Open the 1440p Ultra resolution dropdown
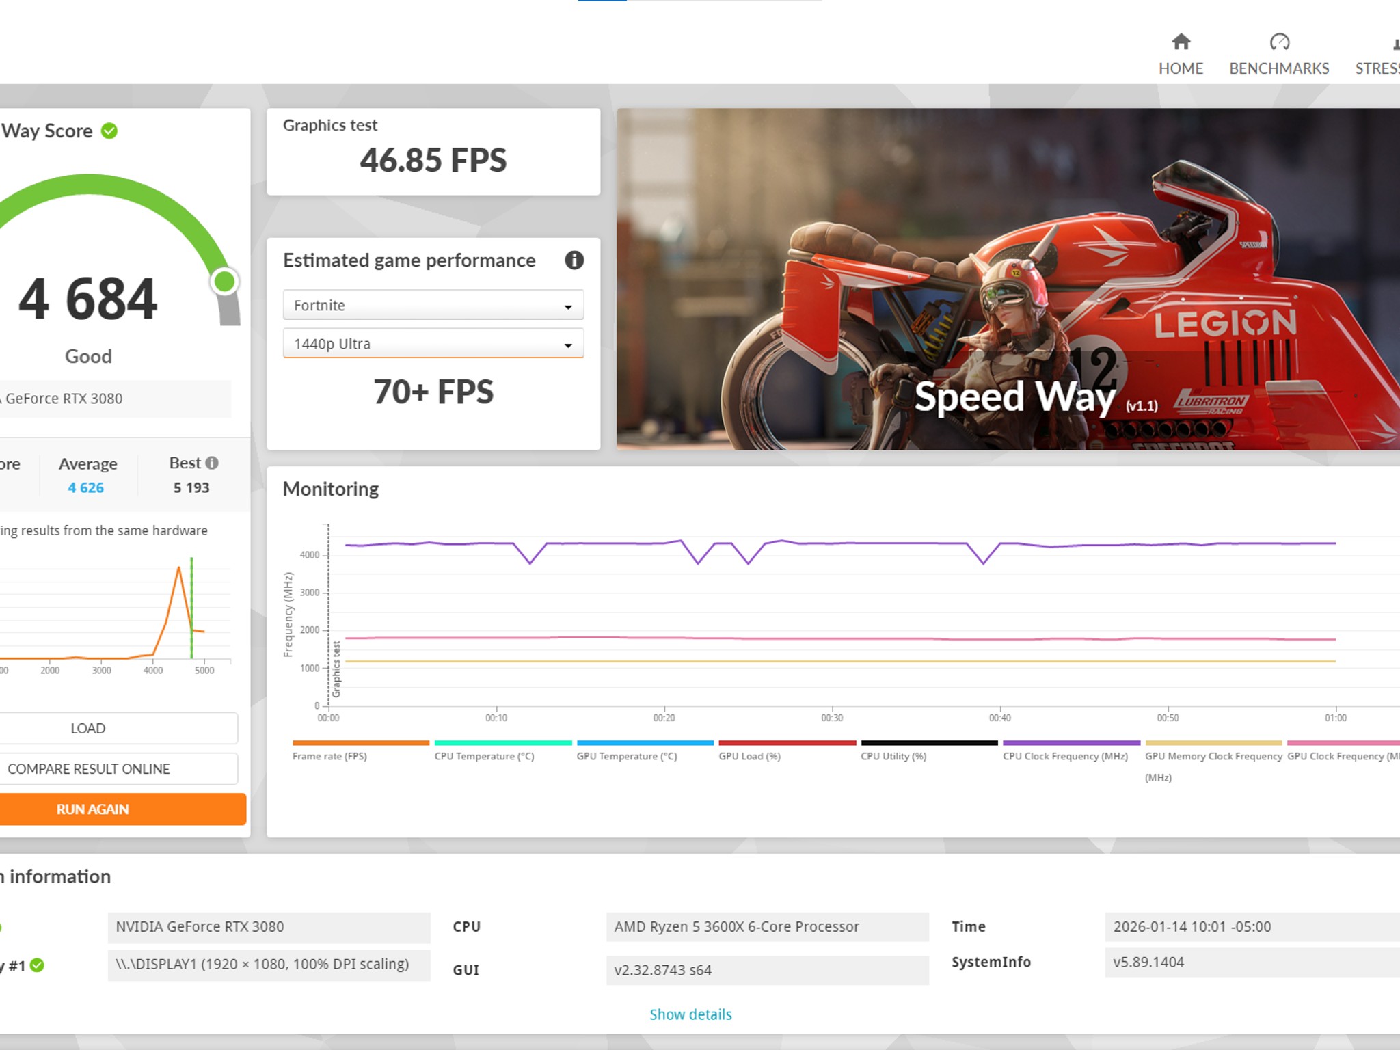The image size is (1400, 1050). tap(433, 343)
